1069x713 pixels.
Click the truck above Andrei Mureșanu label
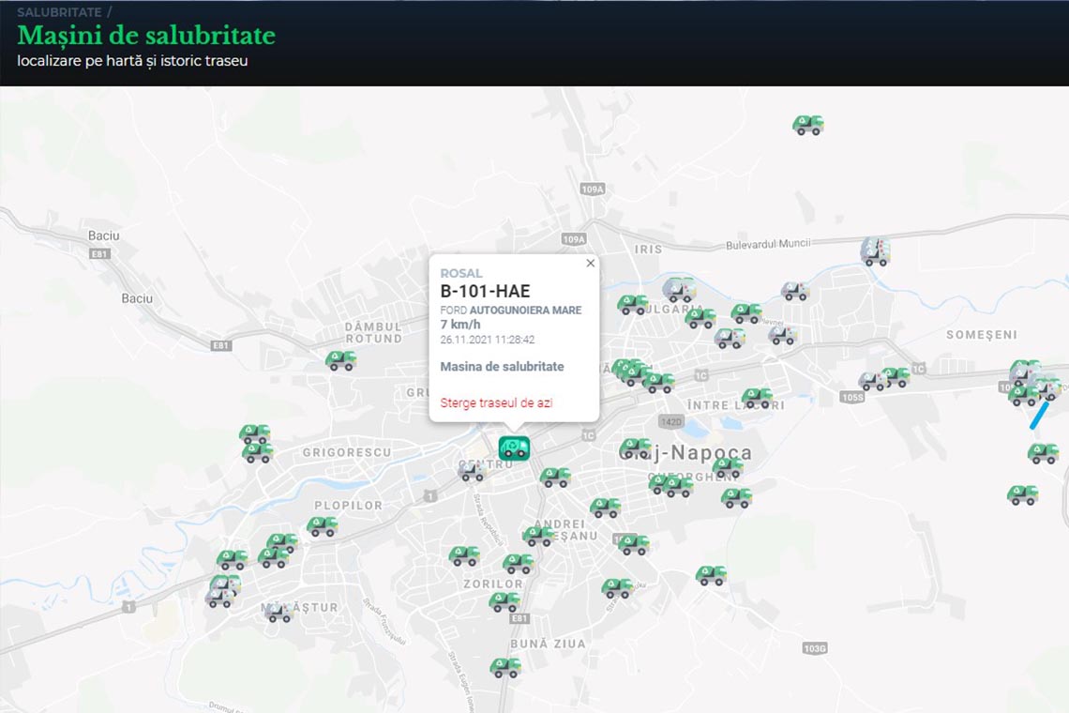555,478
